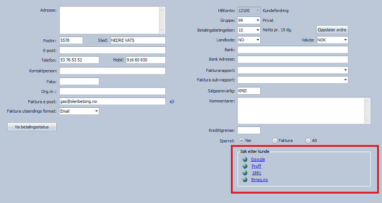Viewport: 382px width, 203px height.
Task: Click the Kommentarer scrollbar down arrow
Action: click(x=367, y=120)
